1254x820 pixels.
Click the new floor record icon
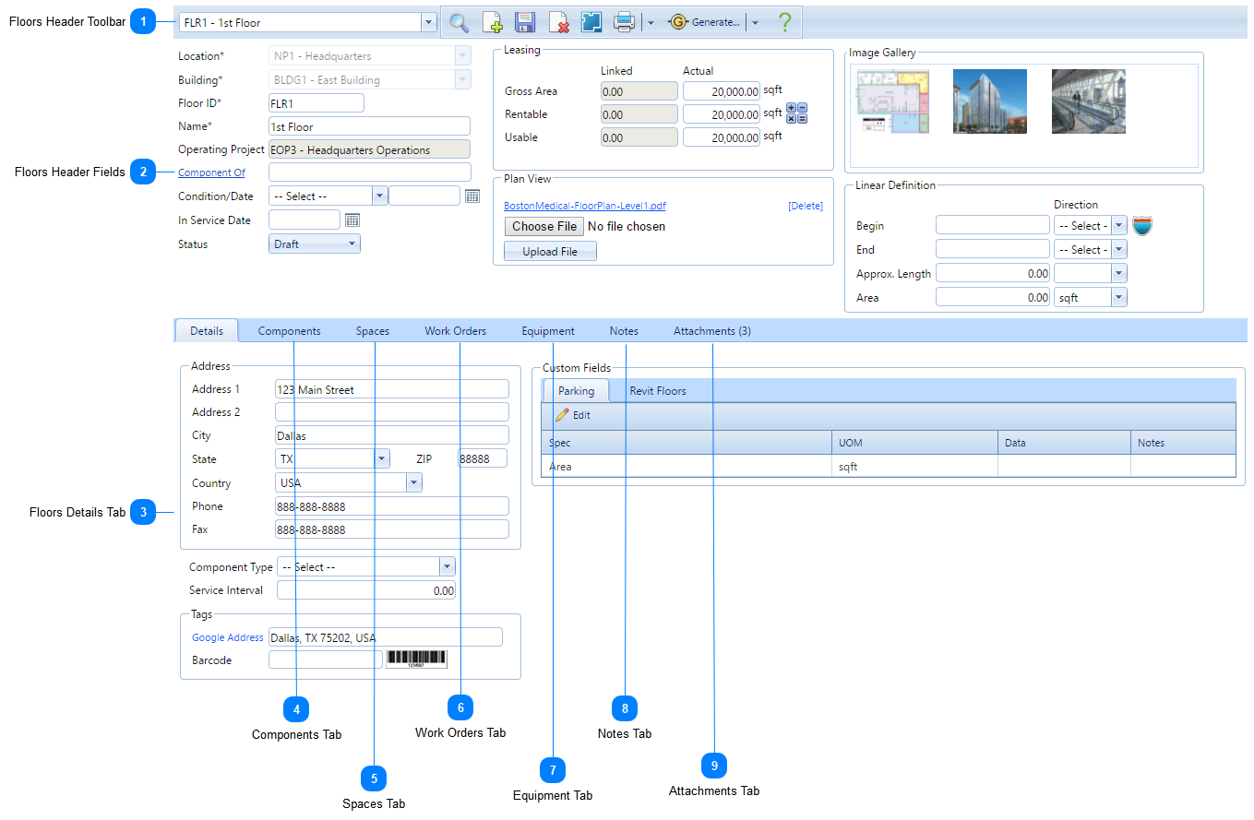(x=493, y=22)
